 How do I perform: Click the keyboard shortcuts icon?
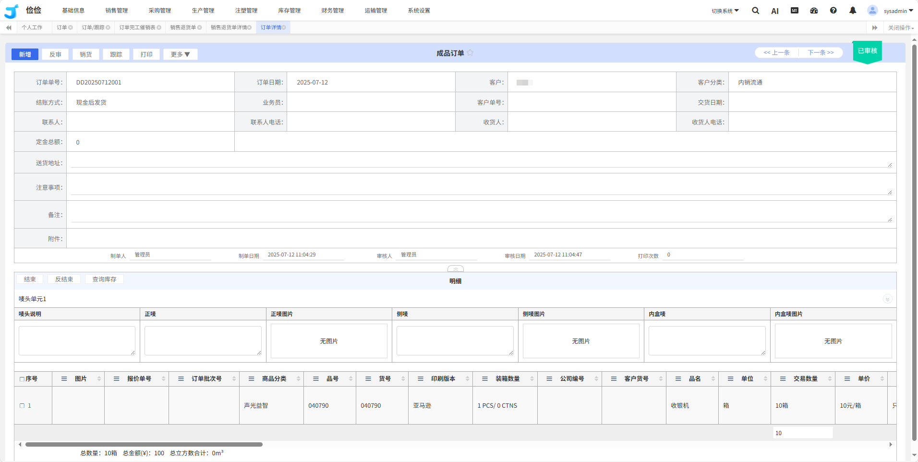pyautogui.click(x=795, y=11)
